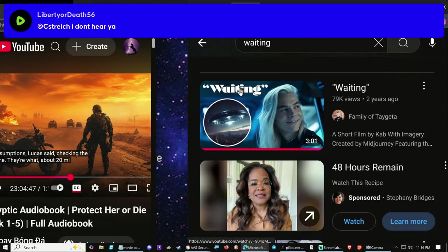Click the Create button on YouTube

[90, 47]
